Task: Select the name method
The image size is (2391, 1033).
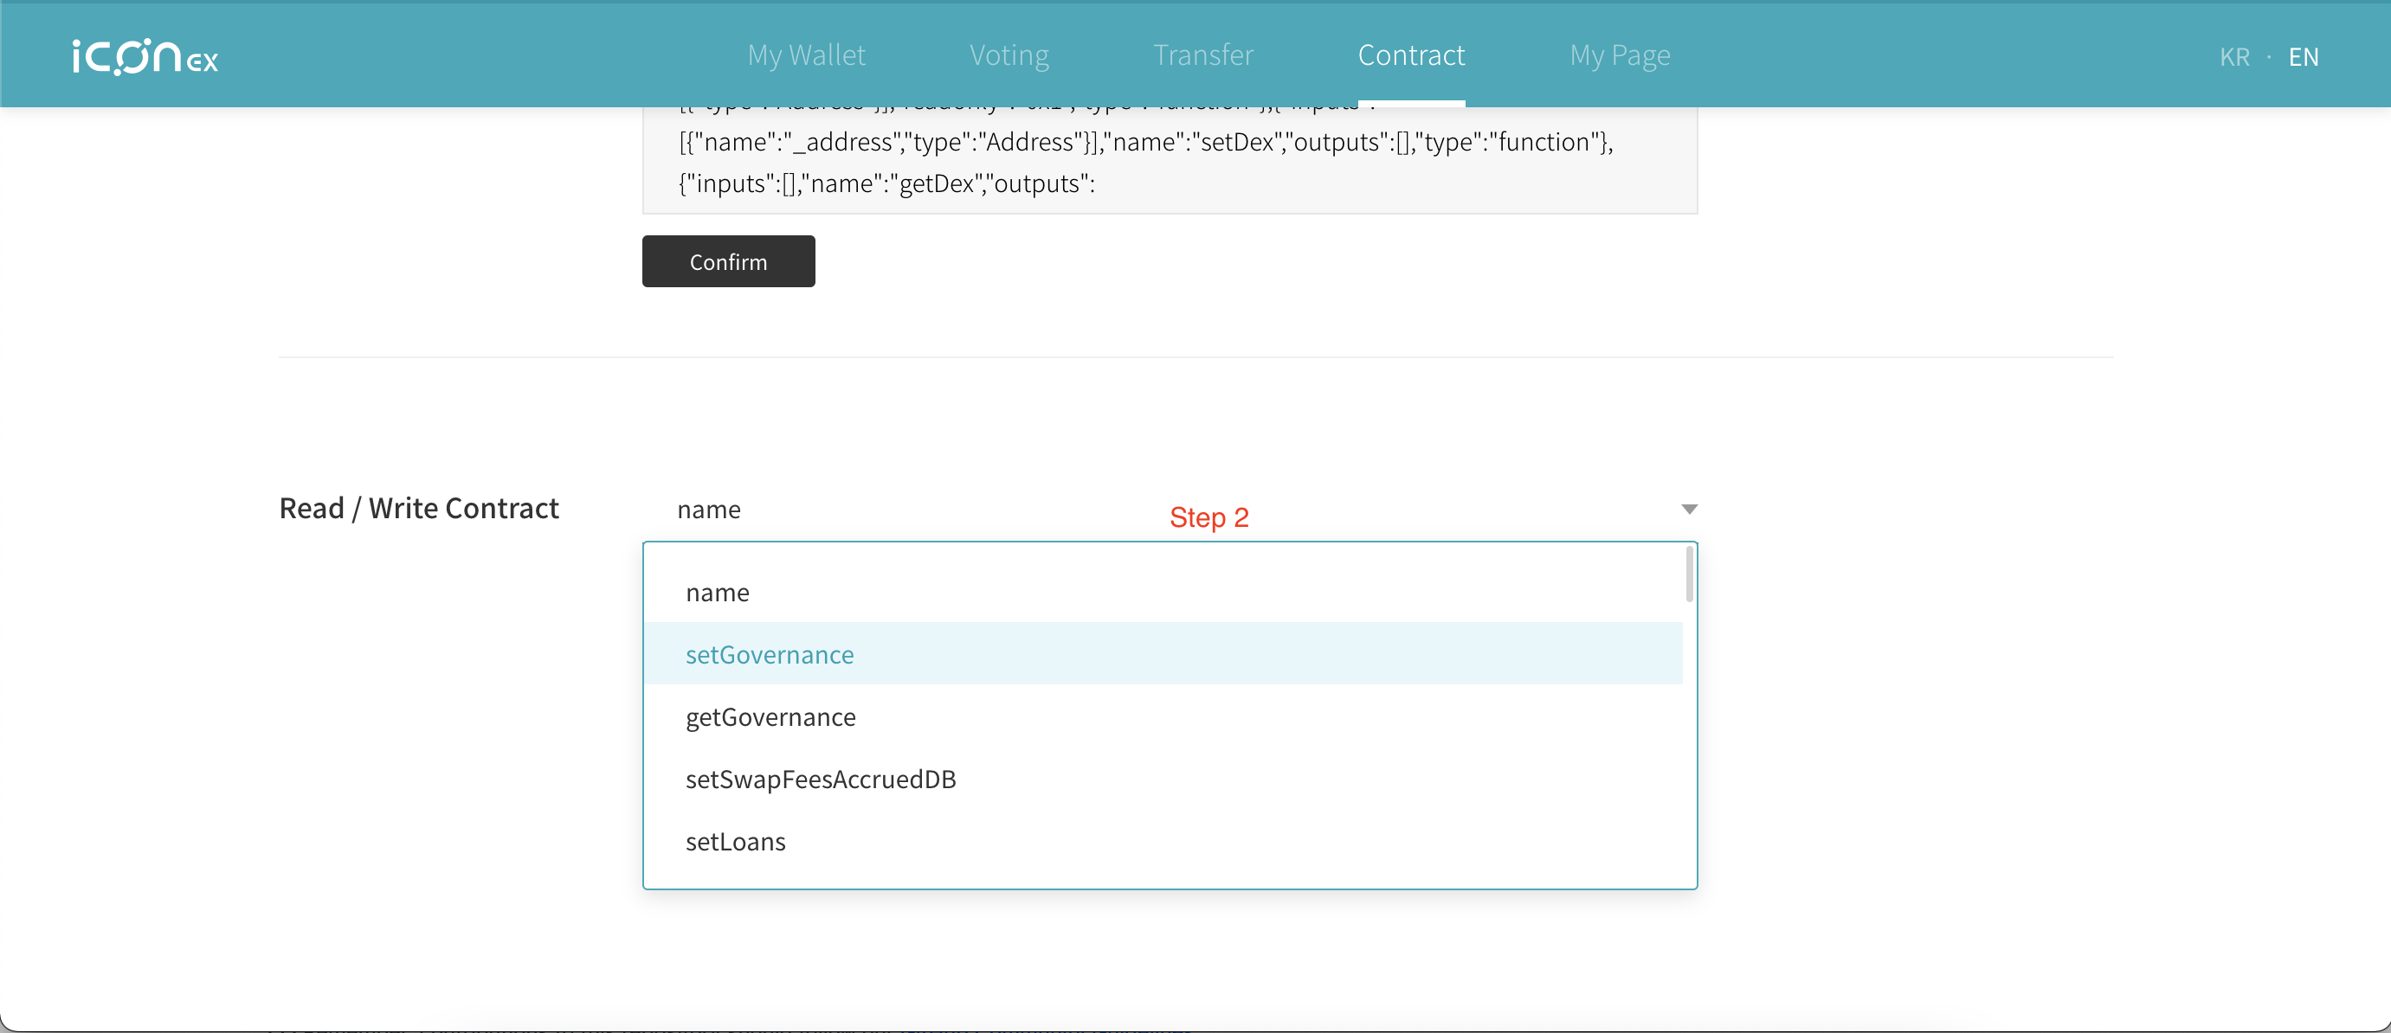Action: pos(719,592)
